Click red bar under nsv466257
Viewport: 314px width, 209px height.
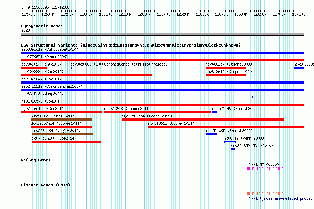click(x=226, y=68)
